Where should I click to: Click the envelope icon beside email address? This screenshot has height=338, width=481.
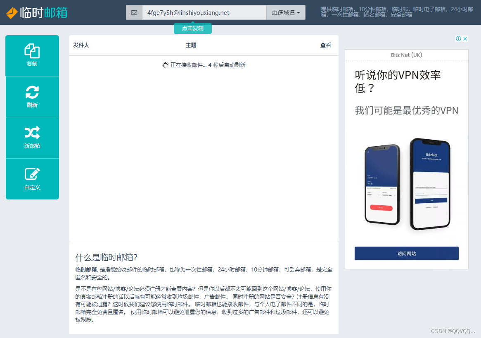click(x=134, y=12)
